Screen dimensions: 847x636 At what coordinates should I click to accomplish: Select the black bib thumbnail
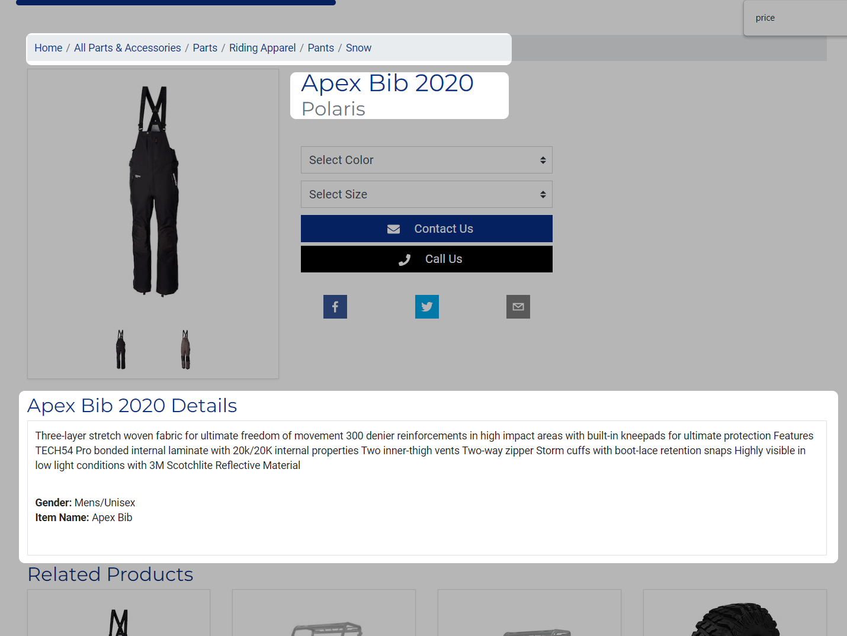coord(121,349)
